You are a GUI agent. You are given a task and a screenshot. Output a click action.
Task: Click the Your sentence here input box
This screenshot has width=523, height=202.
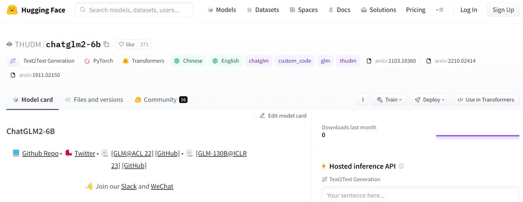[421, 195]
